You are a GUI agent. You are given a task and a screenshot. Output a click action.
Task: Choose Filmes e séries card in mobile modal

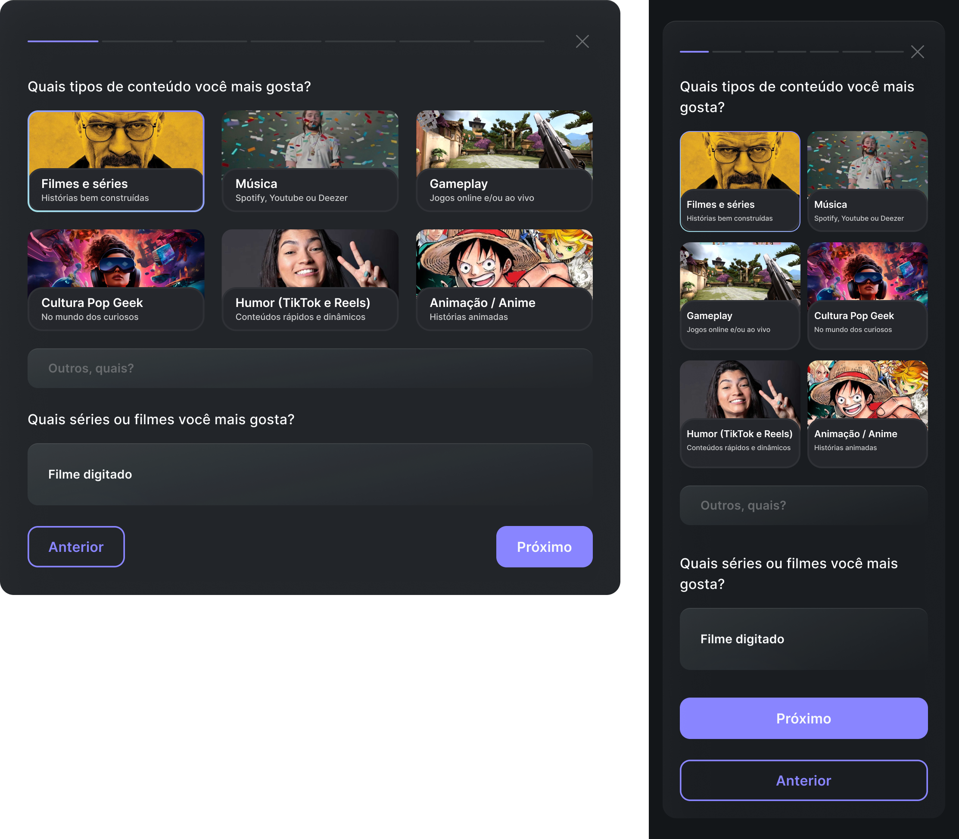click(740, 181)
